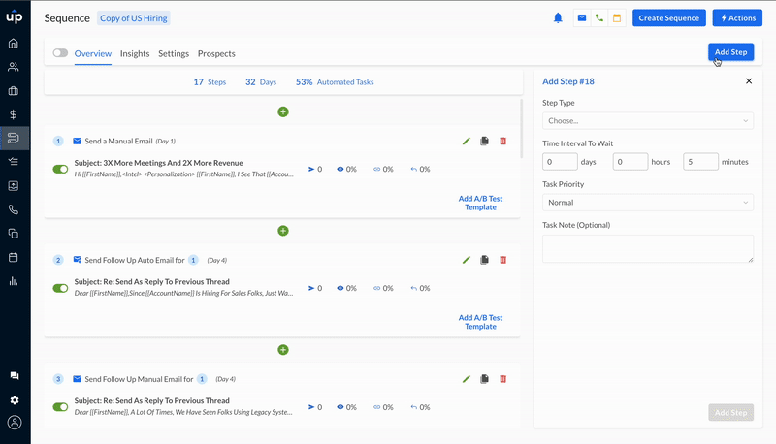This screenshot has height=444, width=776.
Task: Expand the Task Priority dropdown
Action: point(647,203)
